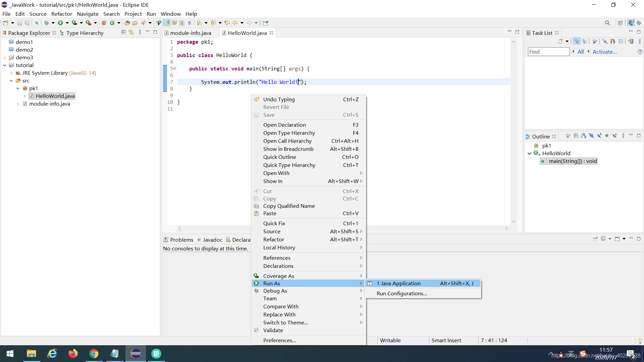This screenshot has width=644, height=362.
Task: Click the Find input field in Task List
Action: pyautogui.click(x=549, y=52)
